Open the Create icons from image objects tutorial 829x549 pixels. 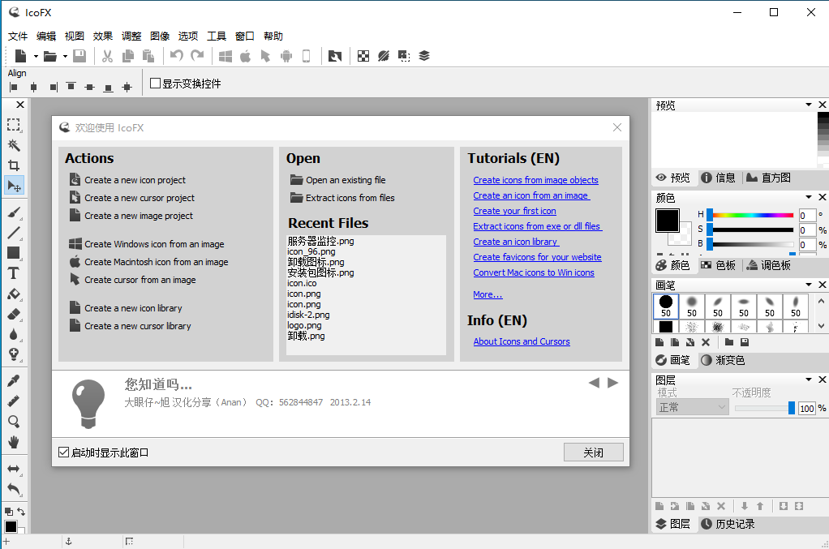[535, 180]
